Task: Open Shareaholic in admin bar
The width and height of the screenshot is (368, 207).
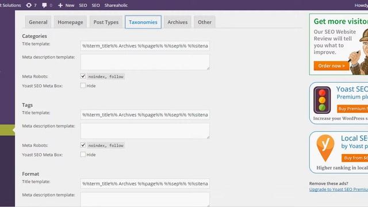Action: point(116,5)
